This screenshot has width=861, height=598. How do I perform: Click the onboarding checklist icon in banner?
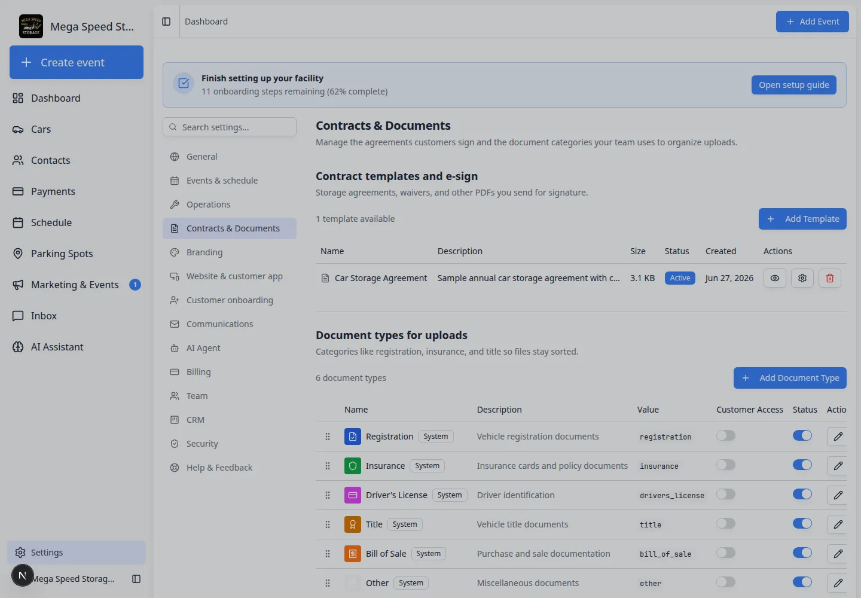184,84
